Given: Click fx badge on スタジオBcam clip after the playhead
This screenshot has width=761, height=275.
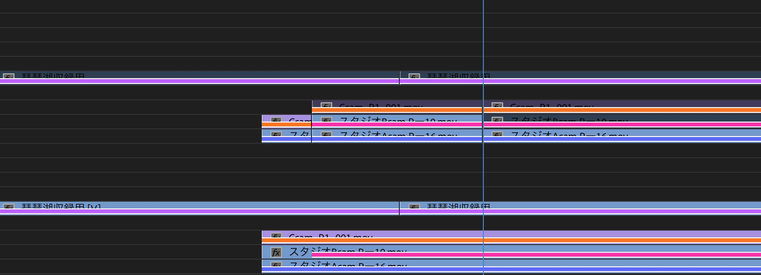Looking at the screenshot, I should click(497, 120).
